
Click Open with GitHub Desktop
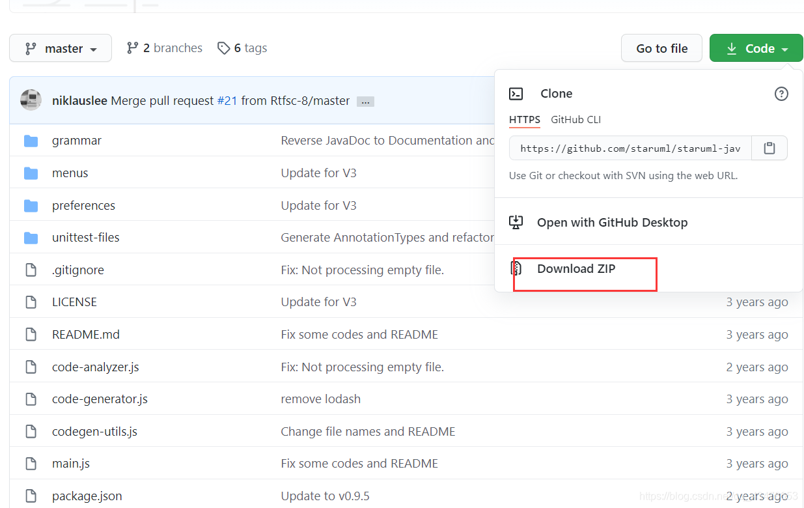click(x=612, y=222)
